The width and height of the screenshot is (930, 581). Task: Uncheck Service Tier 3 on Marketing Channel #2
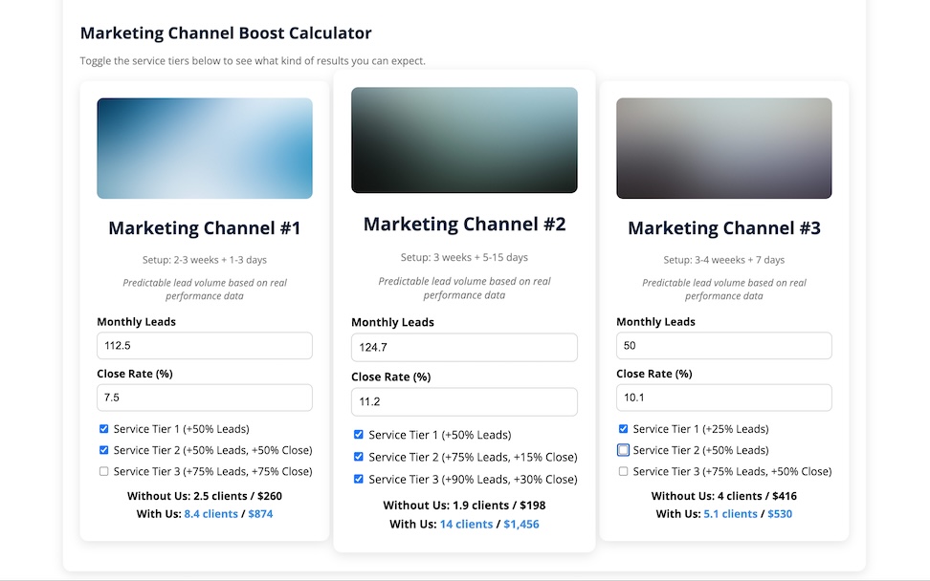point(359,479)
